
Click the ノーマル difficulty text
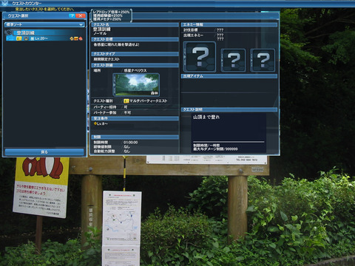[100, 33]
